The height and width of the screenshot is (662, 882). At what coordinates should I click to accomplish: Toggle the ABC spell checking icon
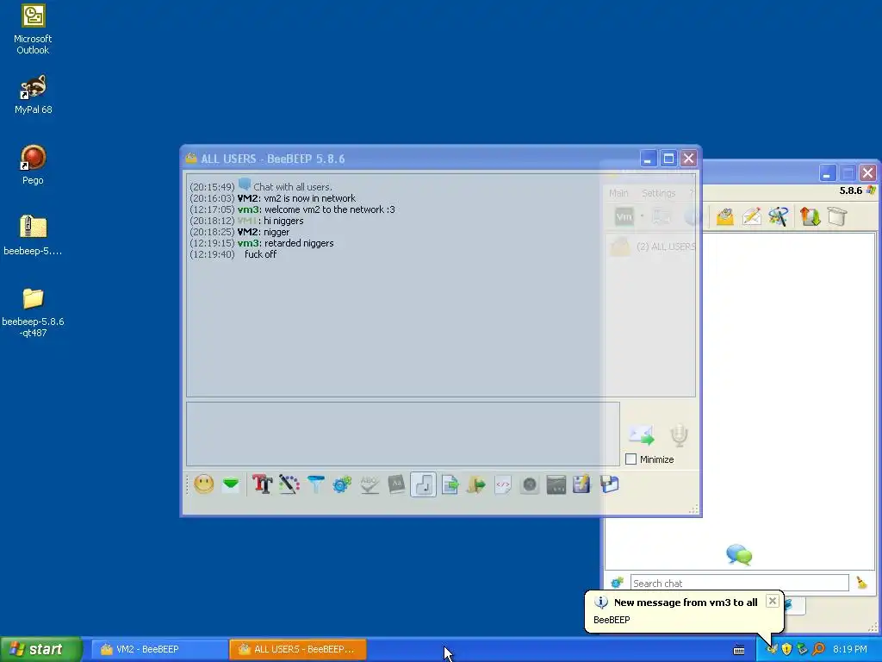click(370, 484)
